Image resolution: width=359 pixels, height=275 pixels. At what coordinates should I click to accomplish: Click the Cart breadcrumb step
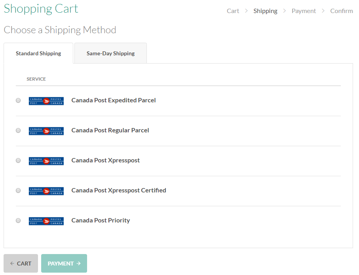coord(233,11)
